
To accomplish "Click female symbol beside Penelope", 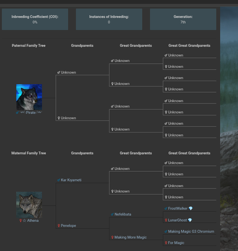I will point(59,225).
